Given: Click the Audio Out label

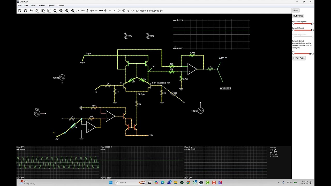Looking at the screenshot, I should point(225,88).
